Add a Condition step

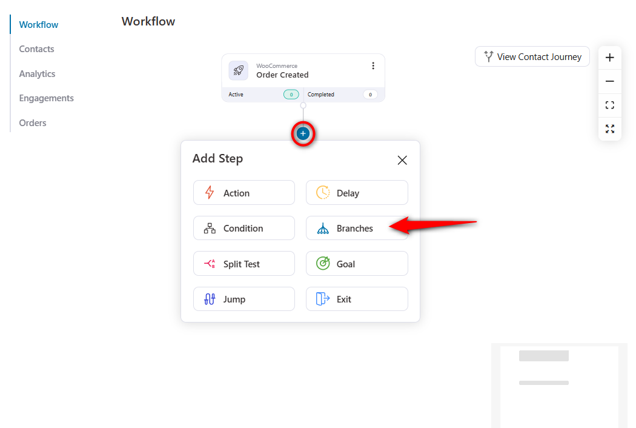[x=244, y=228]
